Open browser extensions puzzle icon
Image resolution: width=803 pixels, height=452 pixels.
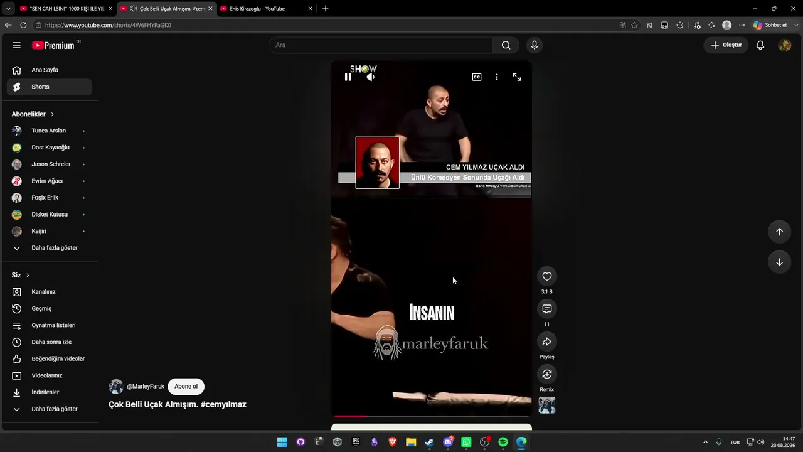pyautogui.click(x=680, y=25)
